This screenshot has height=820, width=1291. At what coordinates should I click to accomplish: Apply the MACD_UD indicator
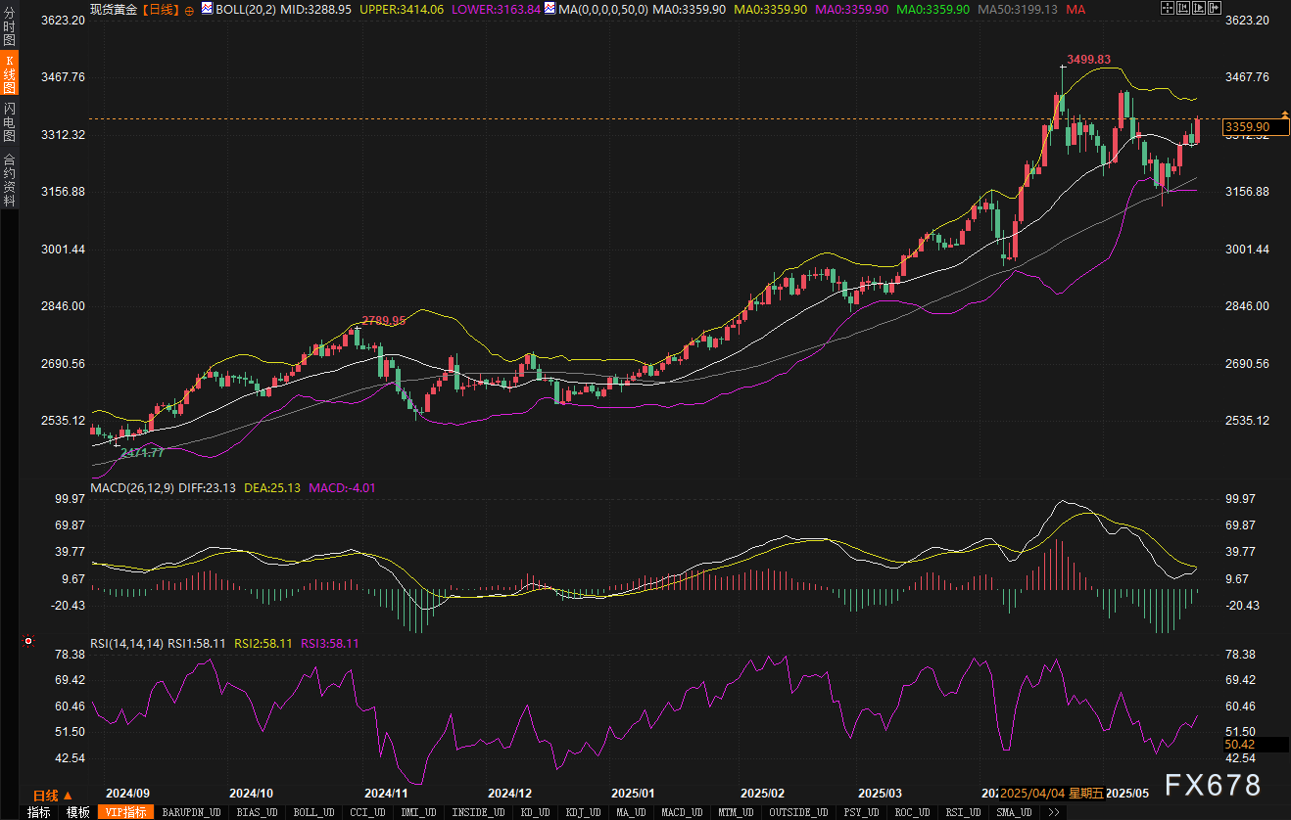pyautogui.click(x=681, y=812)
